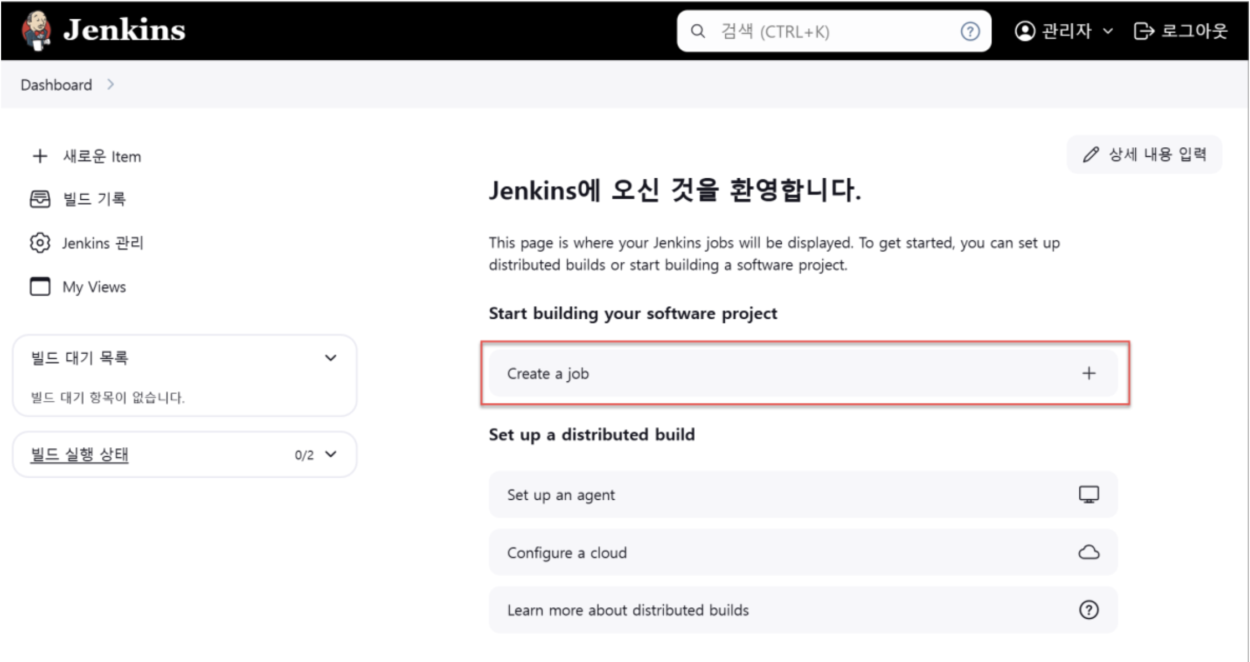Open the 새로운 Item menu entry
The image size is (1250, 662).
102,157
